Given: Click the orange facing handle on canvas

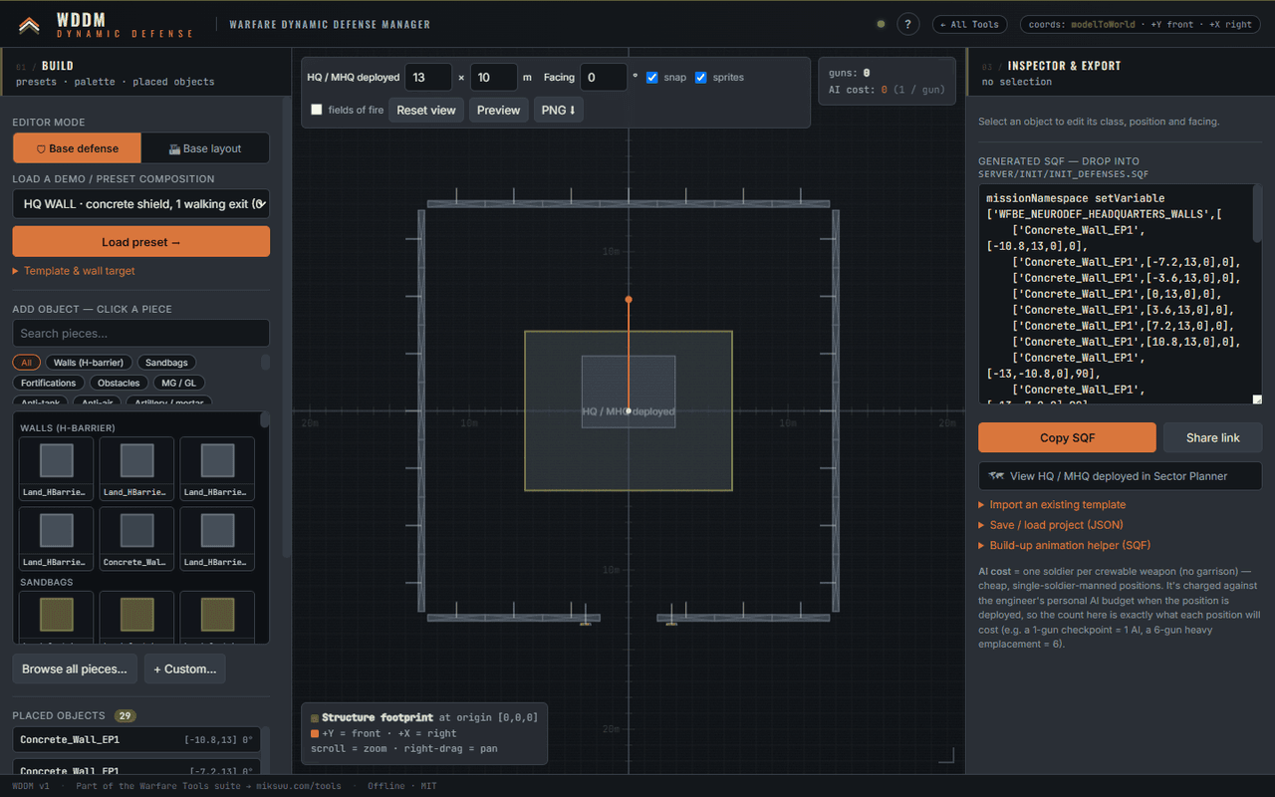Looking at the screenshot, I should (x=629, y=299).
